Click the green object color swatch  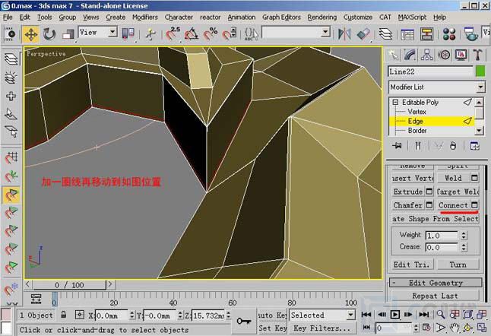click(x=480, y=71)
